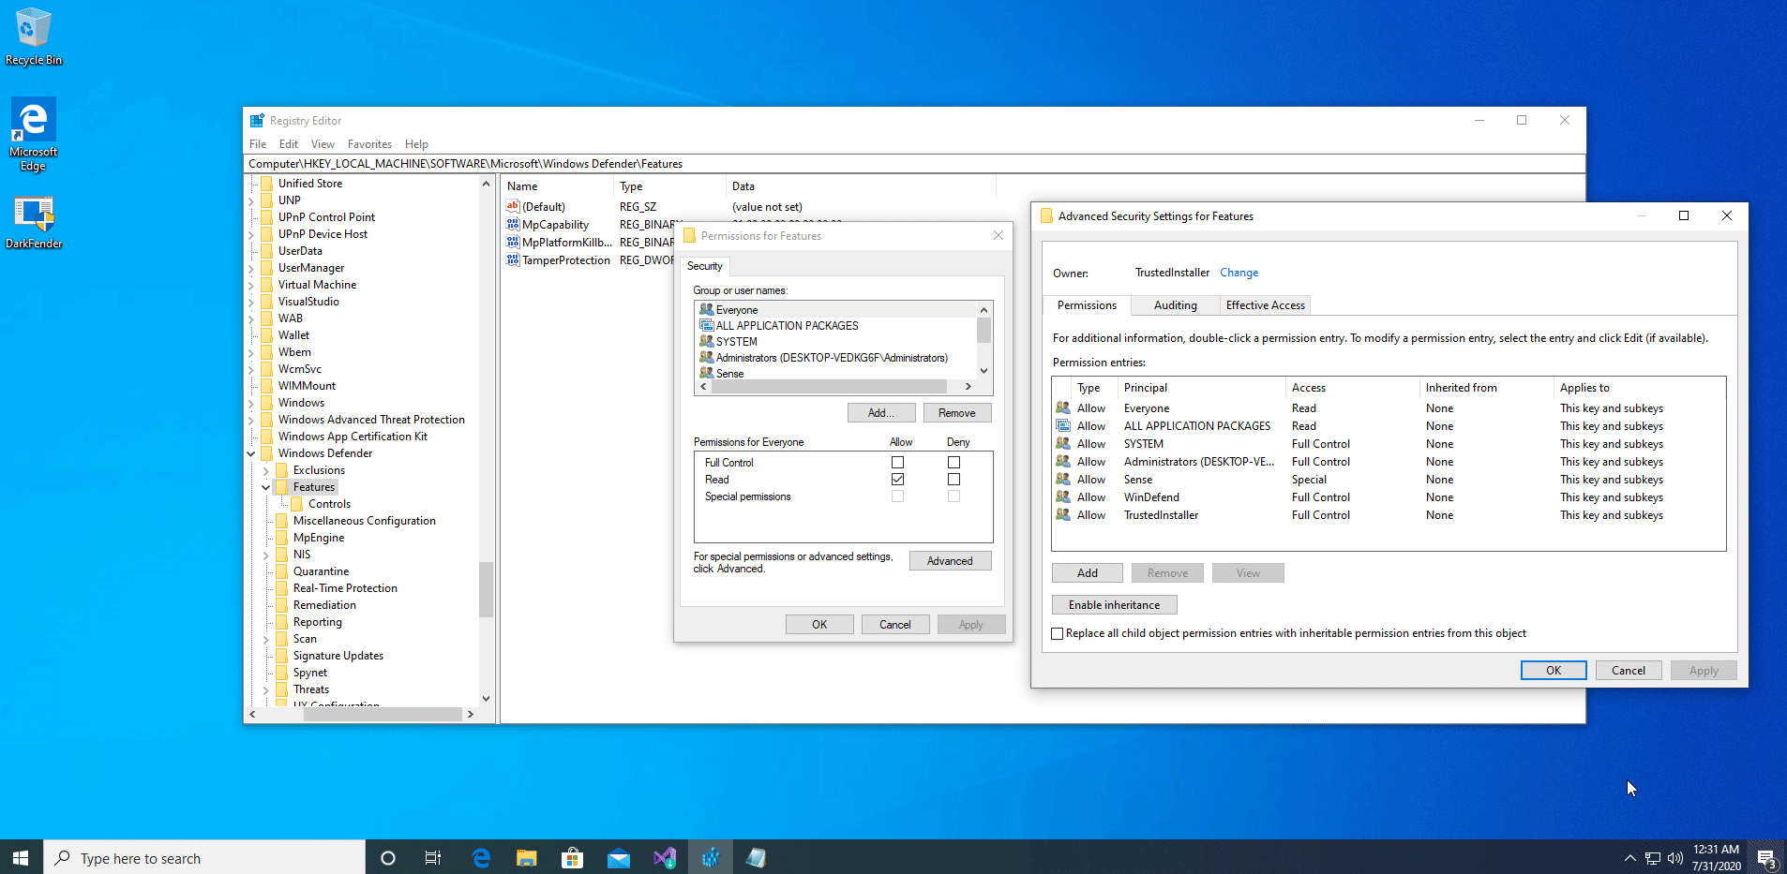Click the Features folder icon in tree
Image resolution: width=1787 pixels, height=874 pixels.
[x=282, y=487]
